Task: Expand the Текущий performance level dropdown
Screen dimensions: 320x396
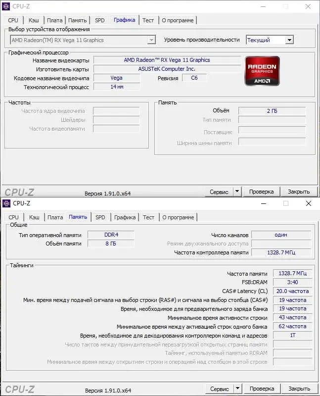Action: point(289,40)
